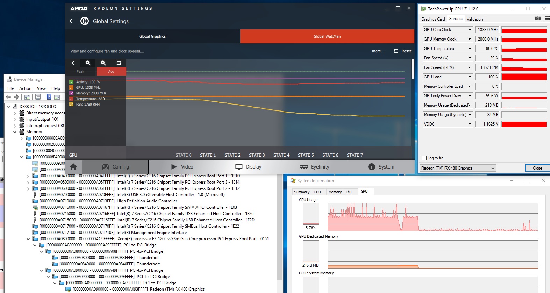This screenshot has width=550, height=293.
Task: Switch to Global Graphics tab
Action: (152, 36)
